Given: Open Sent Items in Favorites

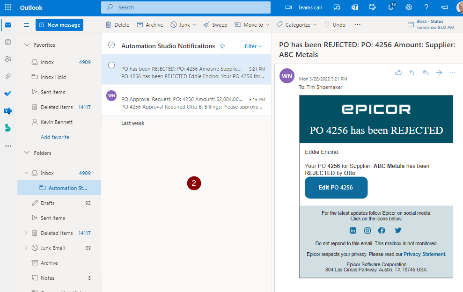Looking at the screenshot, I should click(x=59, y=92).
